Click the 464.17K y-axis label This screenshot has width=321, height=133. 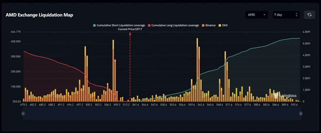click(16, 32)
